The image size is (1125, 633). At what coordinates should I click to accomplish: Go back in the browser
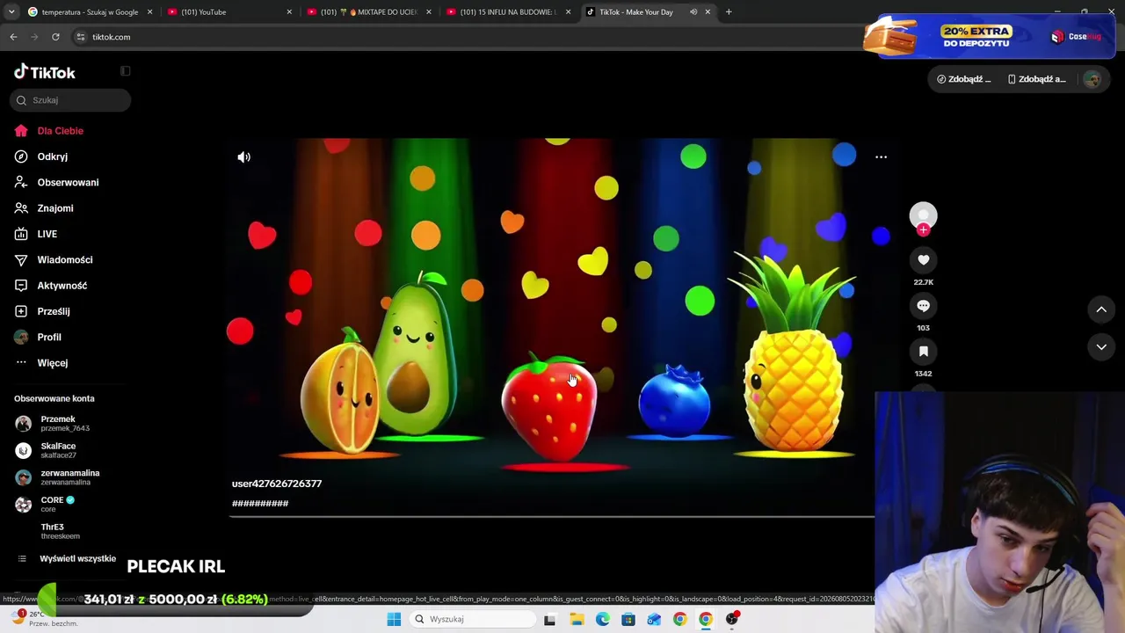click(13, 37)
